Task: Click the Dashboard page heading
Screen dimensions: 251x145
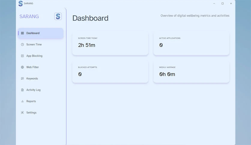Action: pos(90,18)
